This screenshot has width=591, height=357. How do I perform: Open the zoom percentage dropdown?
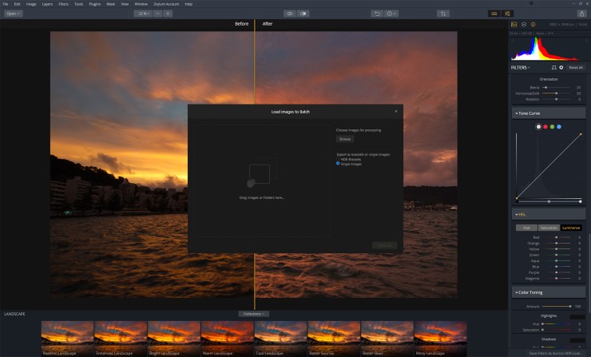pos(144,14)
